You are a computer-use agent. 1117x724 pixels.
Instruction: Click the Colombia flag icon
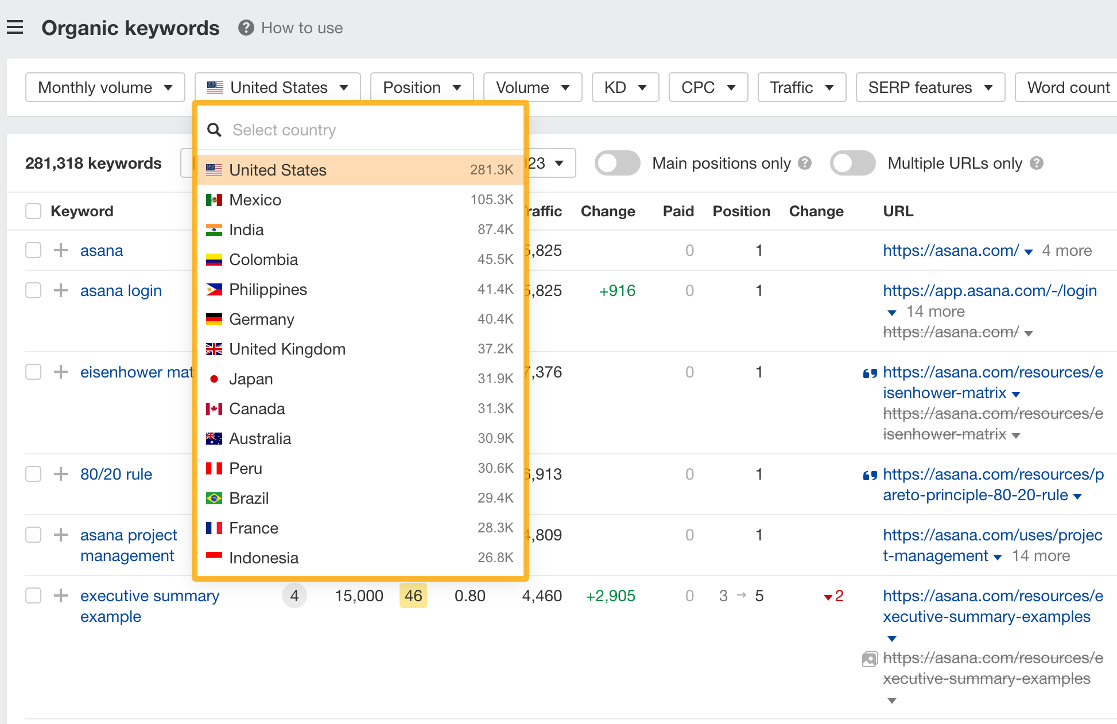point(214,260)
